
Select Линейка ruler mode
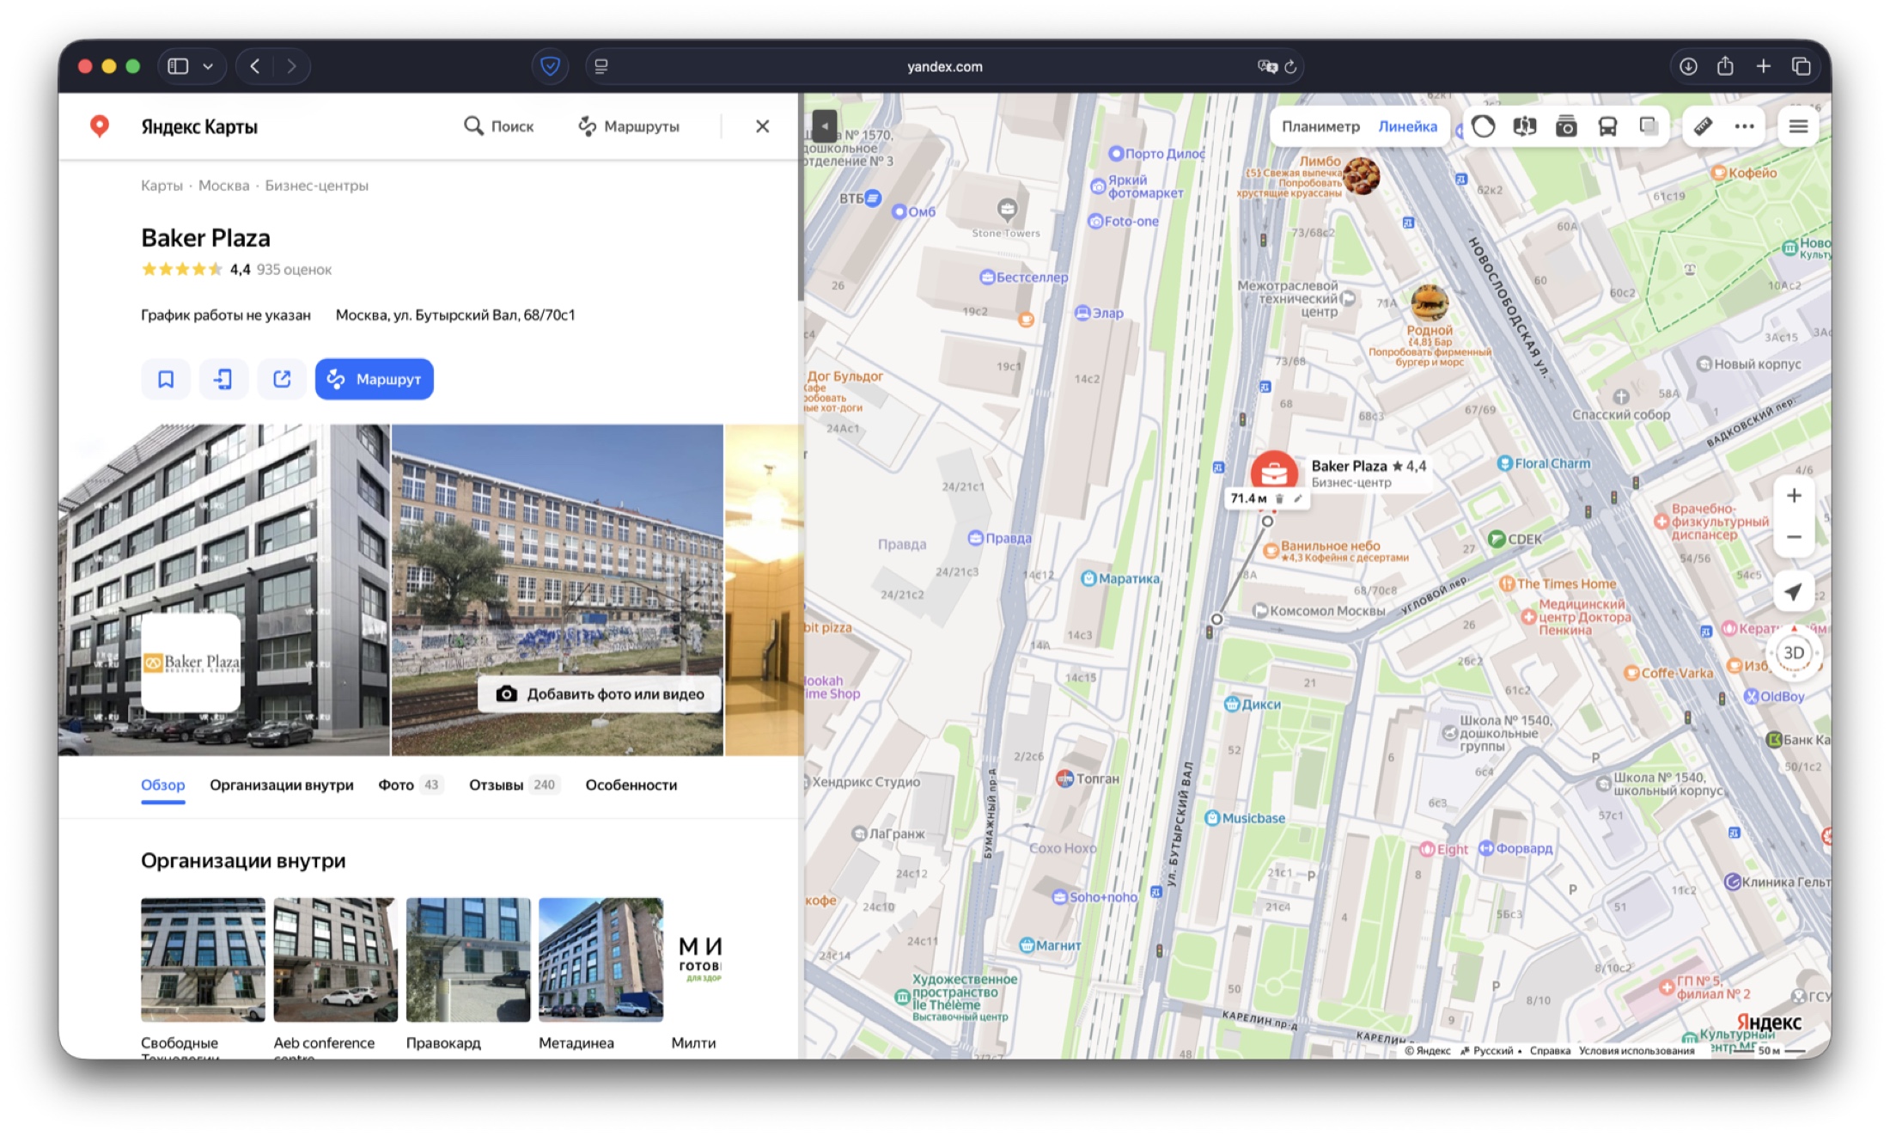(x=1407, y=126)
